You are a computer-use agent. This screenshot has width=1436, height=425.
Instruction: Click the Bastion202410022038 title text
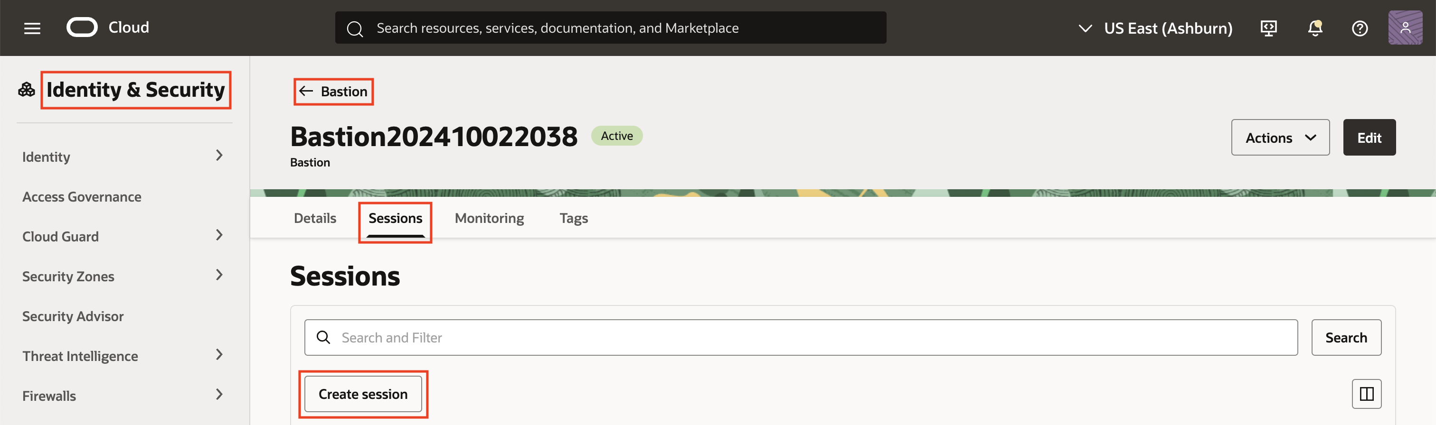[434, 137]
